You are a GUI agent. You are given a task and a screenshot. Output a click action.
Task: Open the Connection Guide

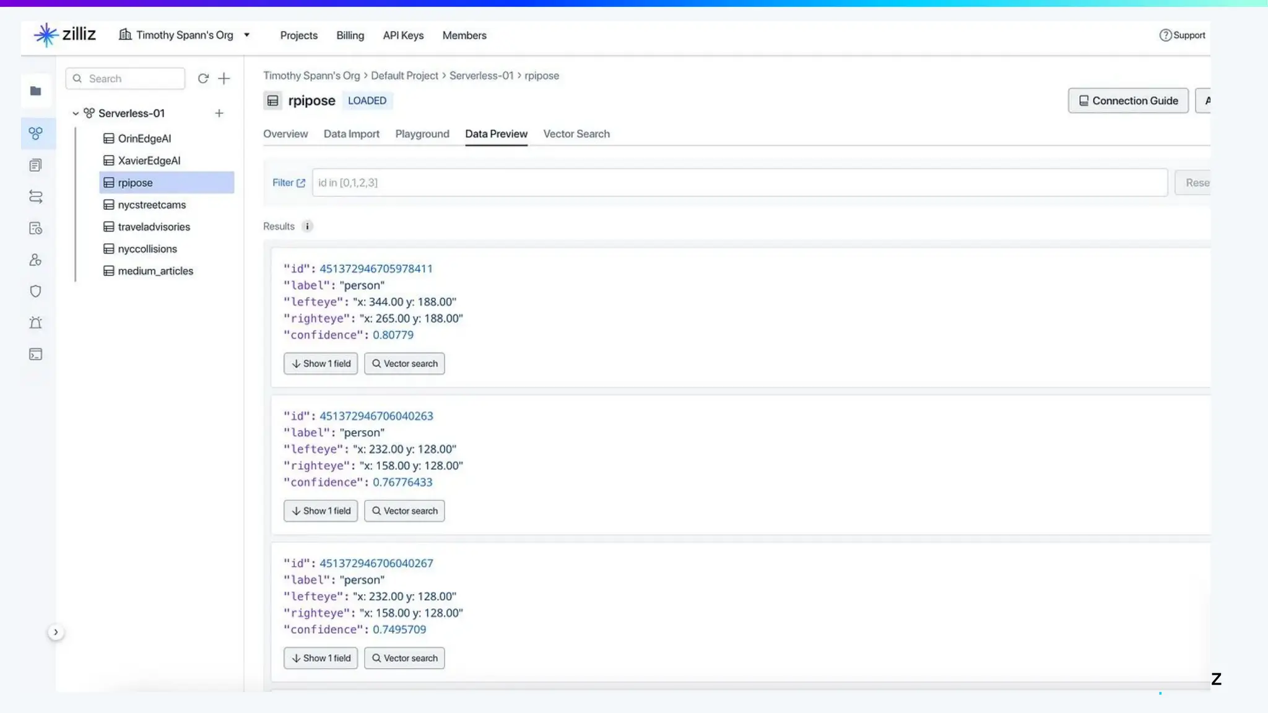click(1128, 100)
